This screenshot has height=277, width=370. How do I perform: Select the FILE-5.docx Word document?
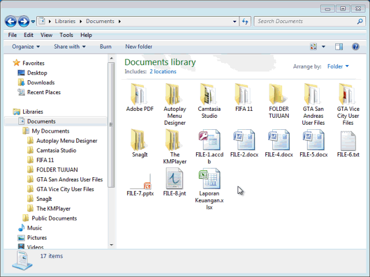(x=313, y=143)
